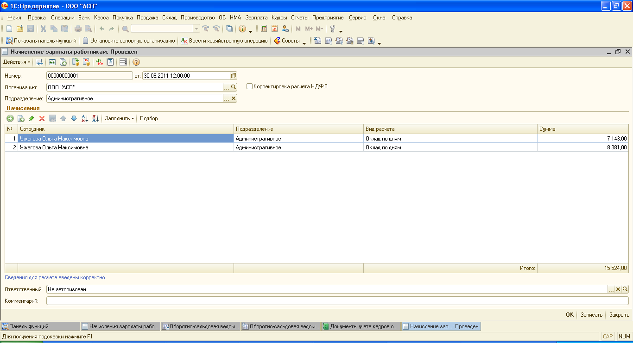Click the Закрыть button
The width and height of the screenshot is (633, 343).
tap(619, 315)
